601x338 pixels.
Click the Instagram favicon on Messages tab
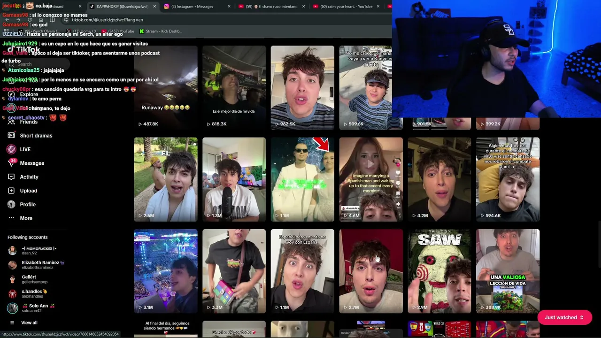(x=166, y=7)
